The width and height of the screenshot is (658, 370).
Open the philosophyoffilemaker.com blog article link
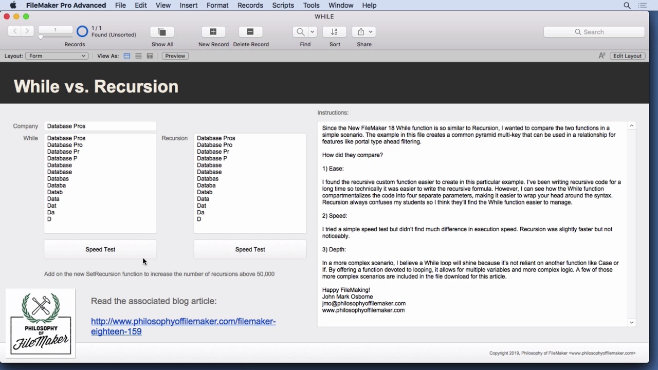184,326
